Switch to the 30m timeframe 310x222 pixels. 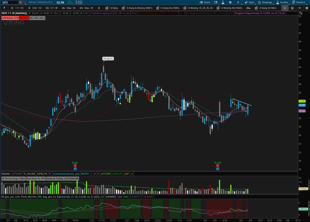248,8
